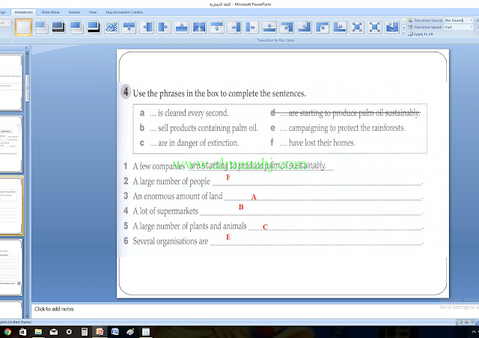479x338 pixels.
Task: Switch to Word from the taskbar
Action: pos(115,331)
